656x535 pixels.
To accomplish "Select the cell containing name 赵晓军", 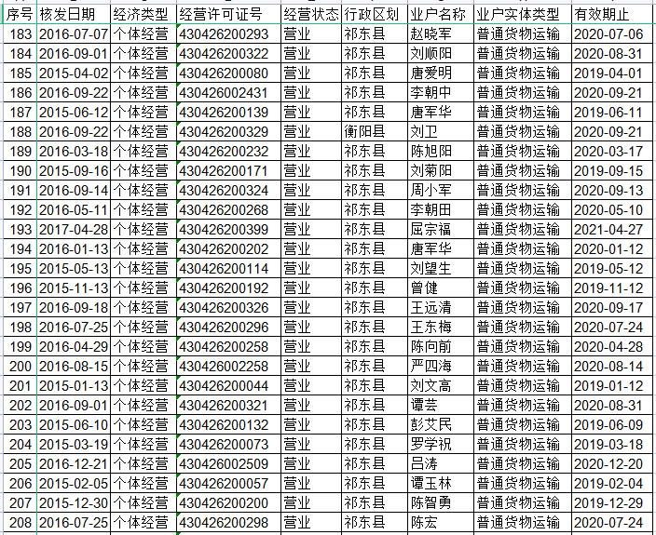I will click(x=430, y=33).
